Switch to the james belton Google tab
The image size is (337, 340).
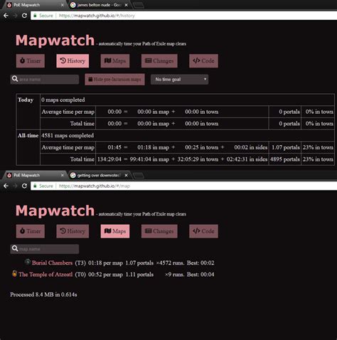pos(98,5)
